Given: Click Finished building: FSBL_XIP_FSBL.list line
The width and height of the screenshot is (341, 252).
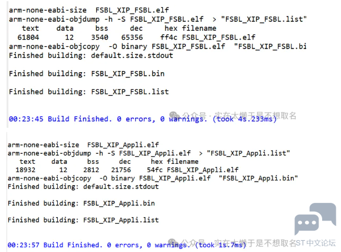Looking at the screenshot, I should click(88, 92).
